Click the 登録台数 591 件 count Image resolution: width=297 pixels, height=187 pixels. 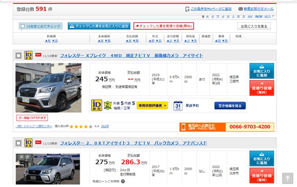[34, 9]
